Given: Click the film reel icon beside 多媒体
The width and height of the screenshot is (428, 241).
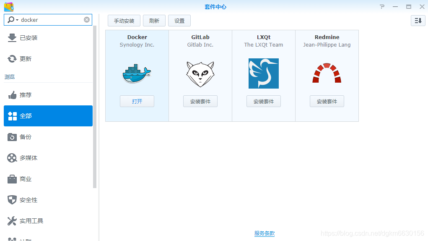Looking at the screenshot, I should click(x=12, y=158).
